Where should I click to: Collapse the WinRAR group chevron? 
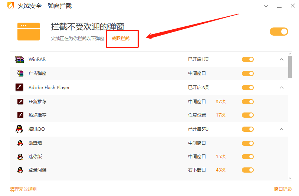click(x=282, y=59)
